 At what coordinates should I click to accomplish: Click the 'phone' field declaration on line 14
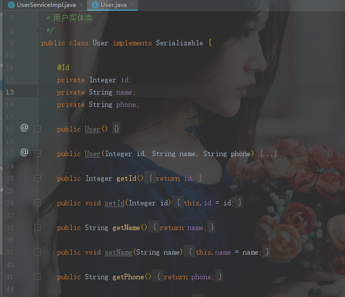pyautogui.click(x=126, y=105)
